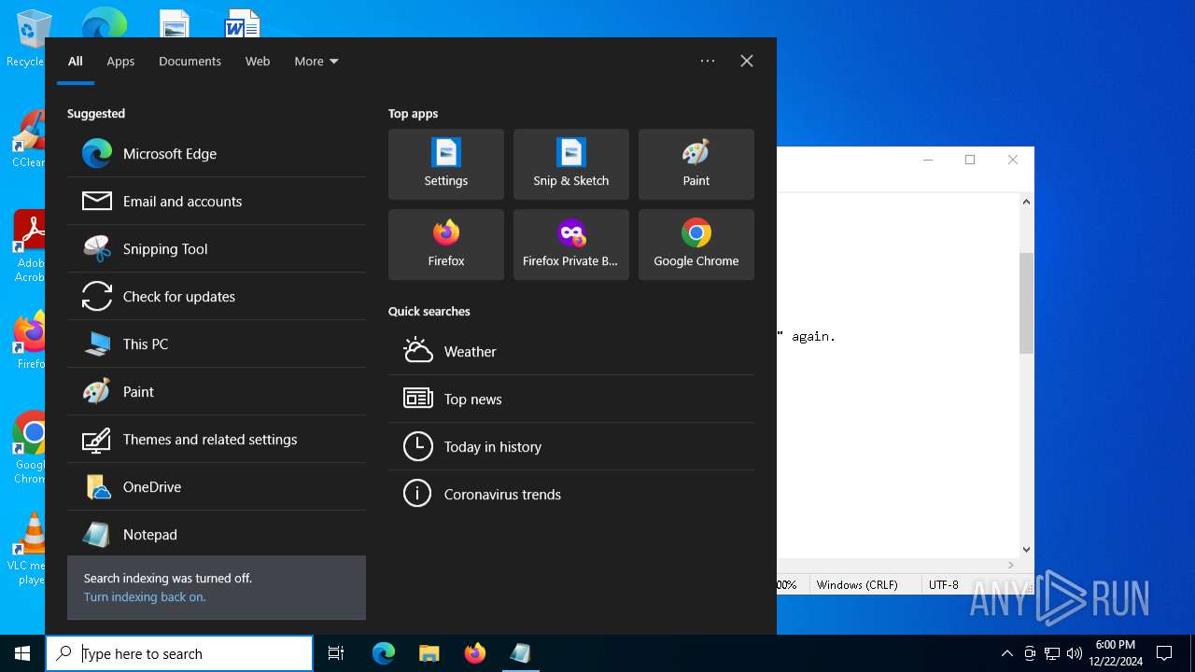Switch to the All search tab
The width and height of the screenshot is (1195, 672).
[76, 62]
